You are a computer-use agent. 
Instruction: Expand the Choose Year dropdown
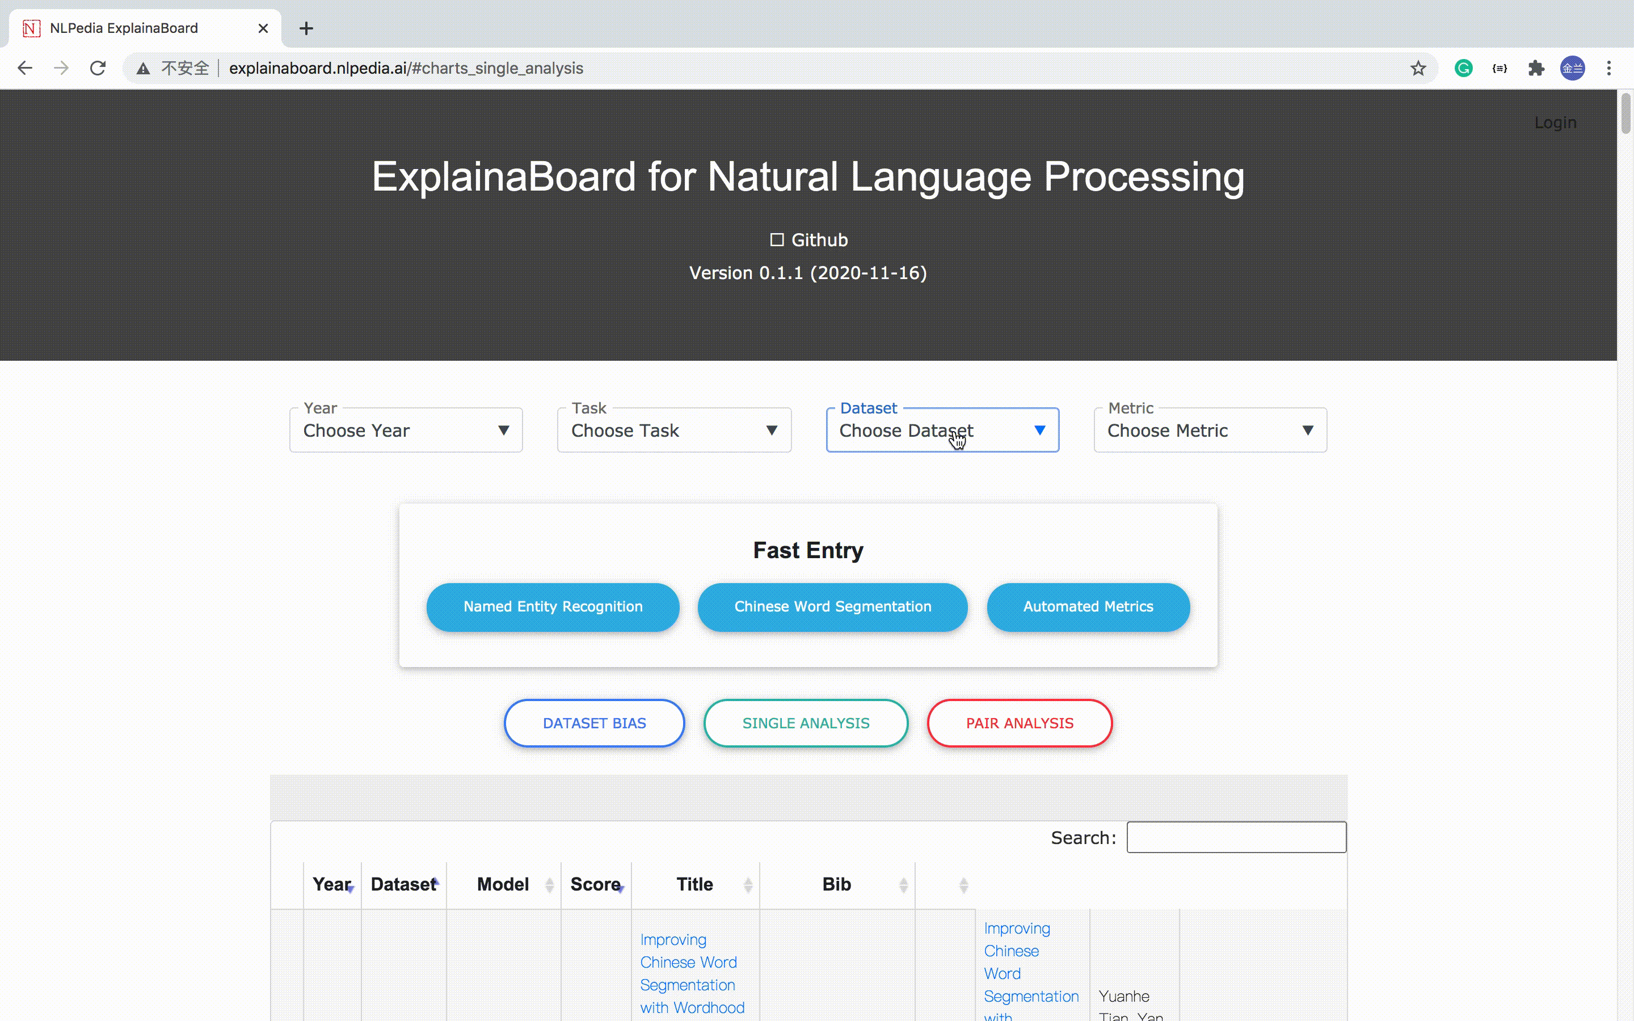point(405,430)
